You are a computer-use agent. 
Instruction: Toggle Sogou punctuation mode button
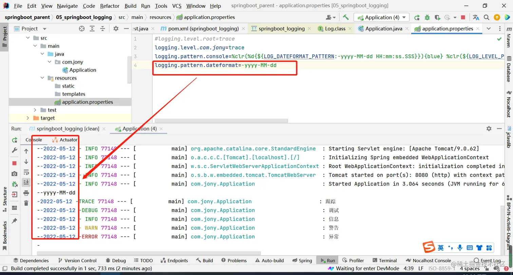tap(451, 247)
